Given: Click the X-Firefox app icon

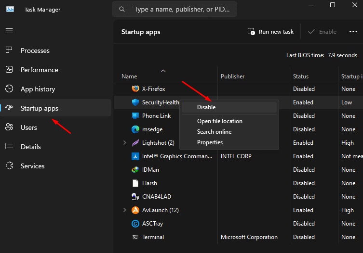Looking at the screenshot, I should click(135, 89).
